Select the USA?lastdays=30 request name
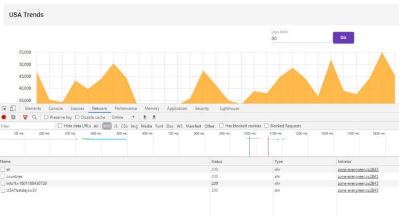399x215 pixels. point(22,190)
